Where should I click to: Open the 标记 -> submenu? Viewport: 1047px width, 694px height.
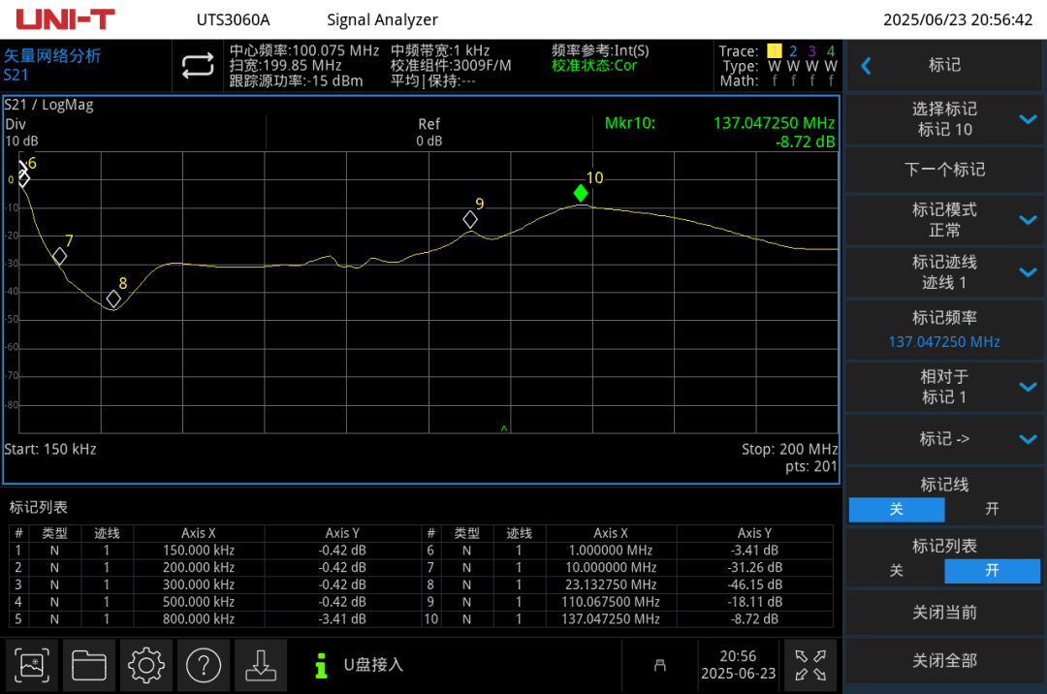coord(944,439)
